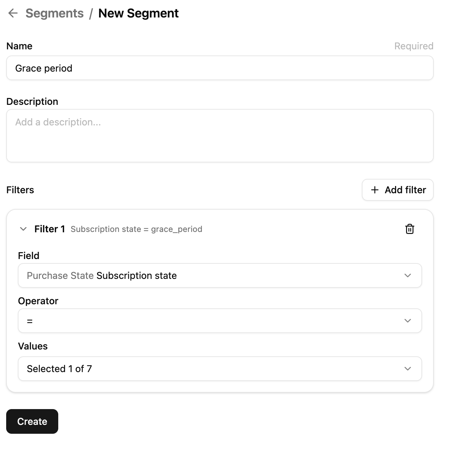Click the New Segment breadcrumb title
Viewport: 455px width, 455px height.
[138, 13]
